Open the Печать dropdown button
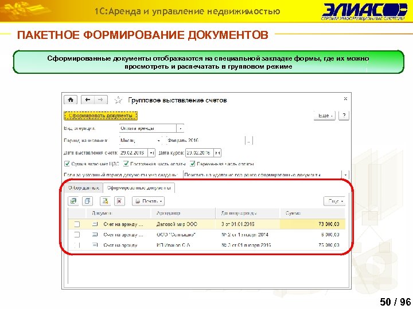The image size is (413, 309). click(149, 201)
